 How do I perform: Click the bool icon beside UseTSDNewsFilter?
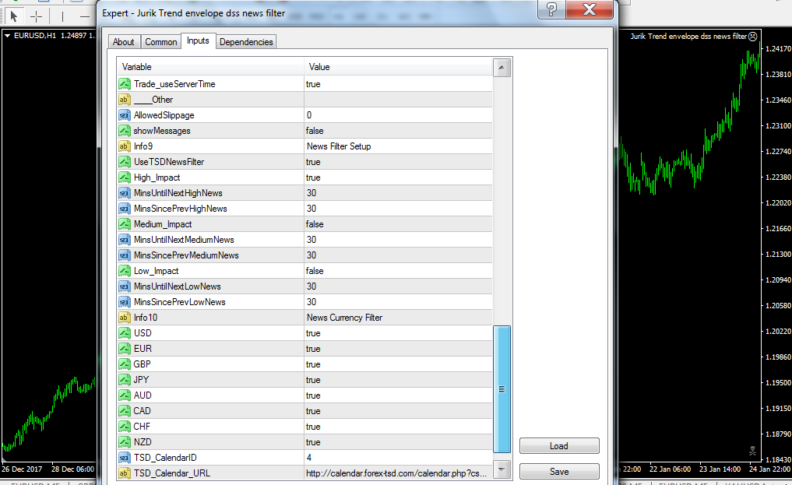coord(125,162)
